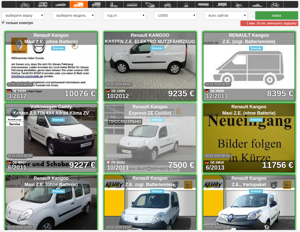Open the Kangoo Express ZE Confort listing
This screenshot has height=232, width=300.
[x=150, y=138]
